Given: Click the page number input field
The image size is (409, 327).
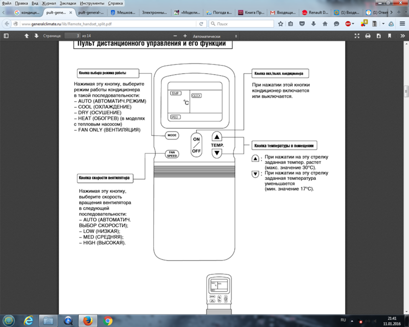Looking at the screenshot, I should coord(73,36).
